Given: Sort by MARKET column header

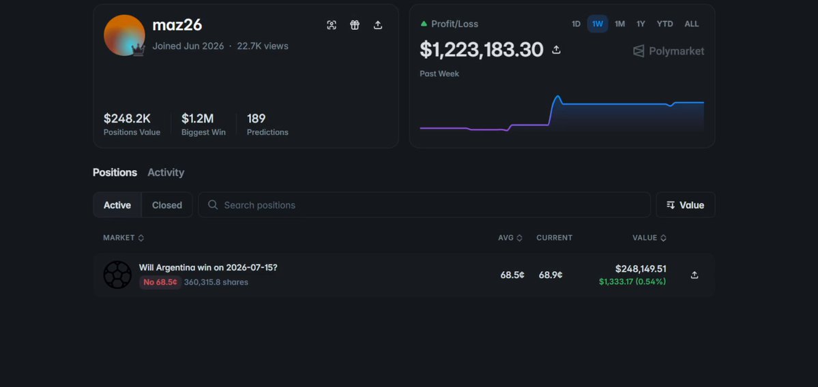Looking at the screenshot, I should 123,238.
